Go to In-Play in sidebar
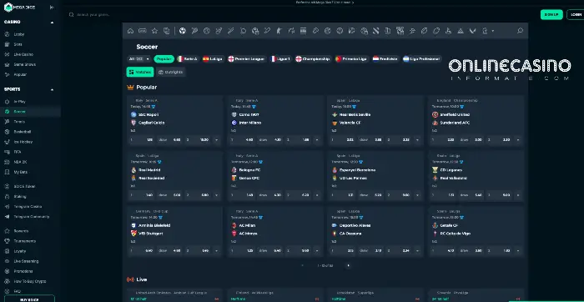This screenshot has height=302, width=584. 20,102
